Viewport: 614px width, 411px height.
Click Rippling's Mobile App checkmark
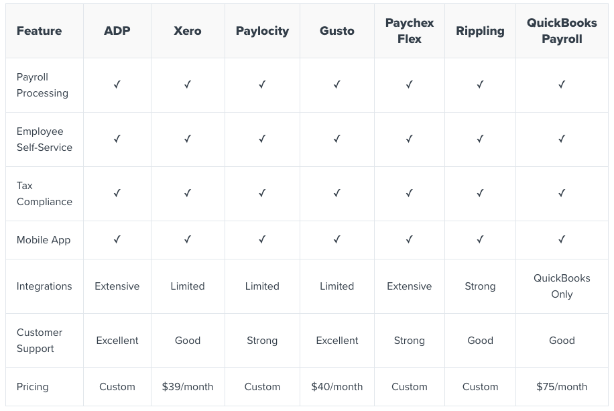pos(480,239)
